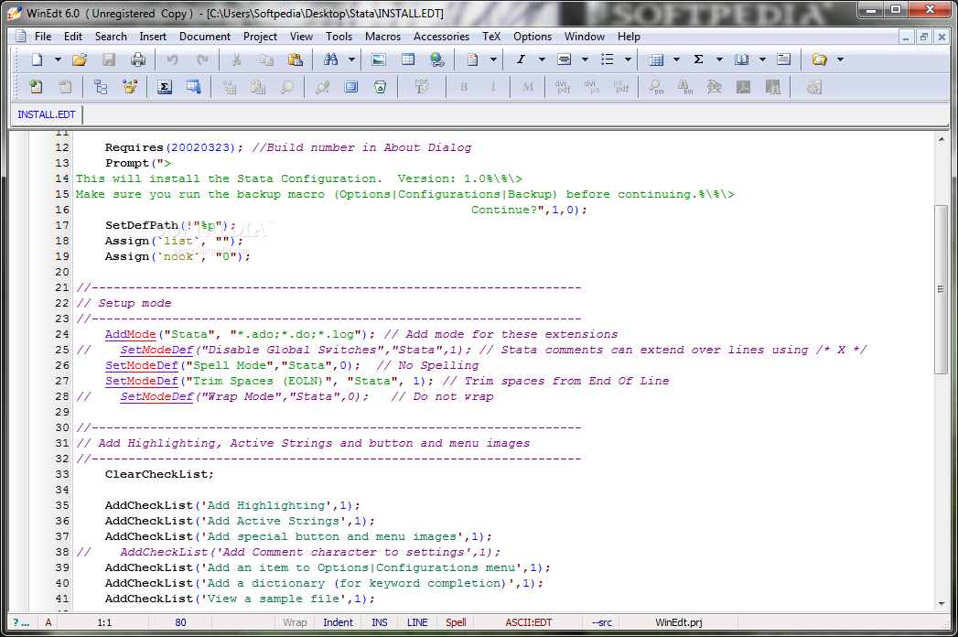The width and height of the screenshot is (958, 637).
Task: Expand the list type dropdown arrow
Action: point(628,59)
